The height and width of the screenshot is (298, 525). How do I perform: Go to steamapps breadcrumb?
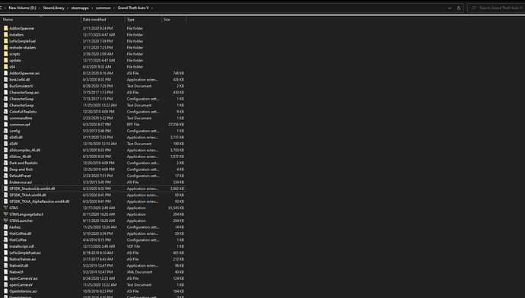pyautogui.click(x=80, y=8)
